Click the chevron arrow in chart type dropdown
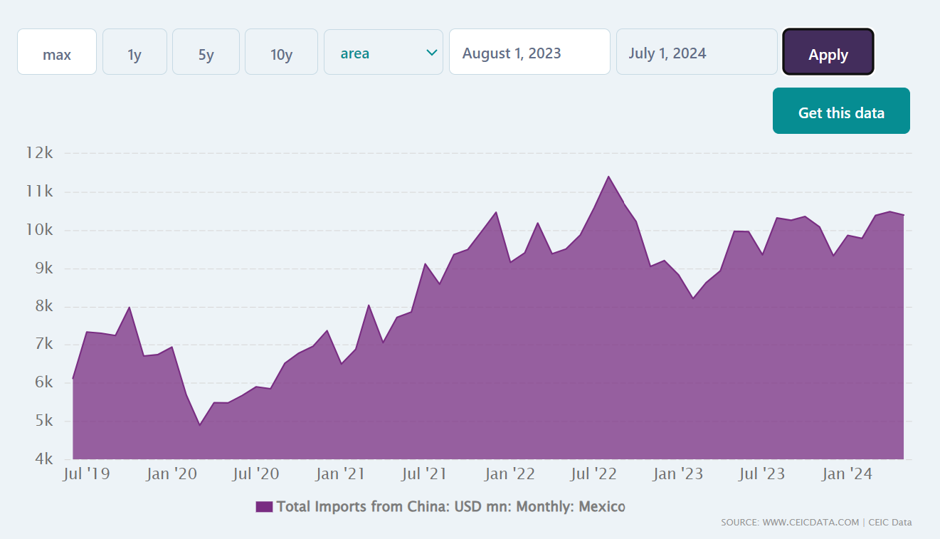 (x=431, y=52)
